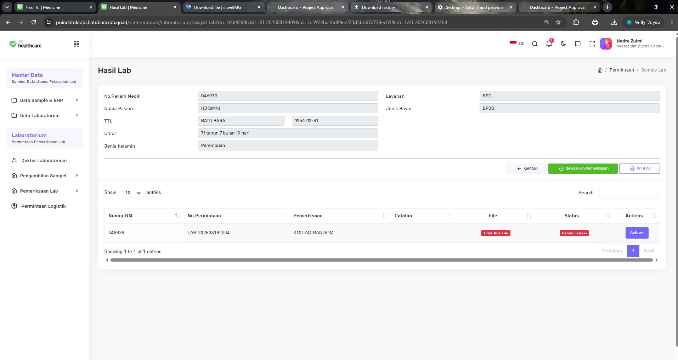Open the Show entries dropdown

click(x=131, y=193)
